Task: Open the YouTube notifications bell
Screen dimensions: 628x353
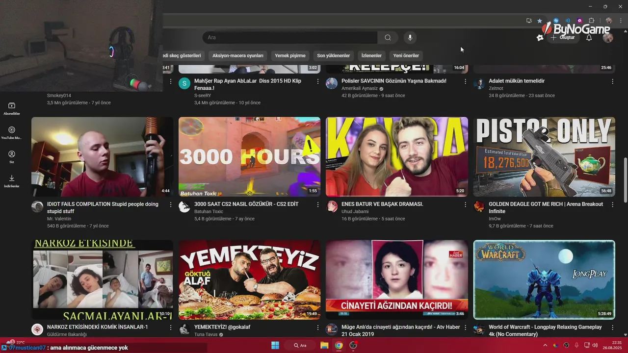Action: (x=589, y=38)
